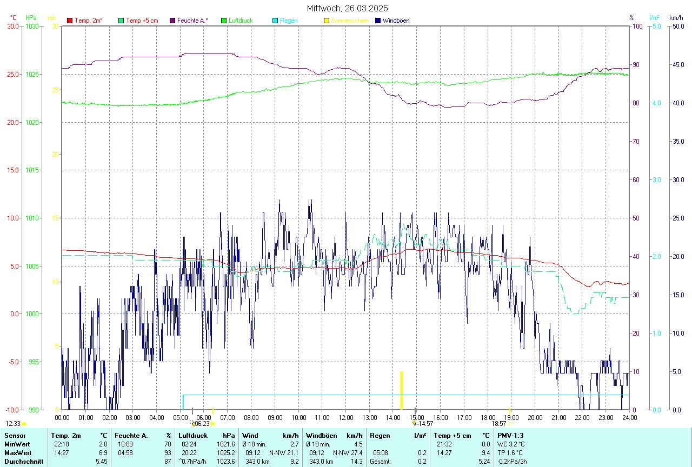Click the sun icon next to 12:33
This screenshot has height=467, width=692.
[24, 424]
